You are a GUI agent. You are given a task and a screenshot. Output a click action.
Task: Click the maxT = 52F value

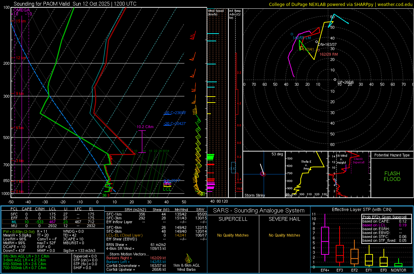point(46,243)
